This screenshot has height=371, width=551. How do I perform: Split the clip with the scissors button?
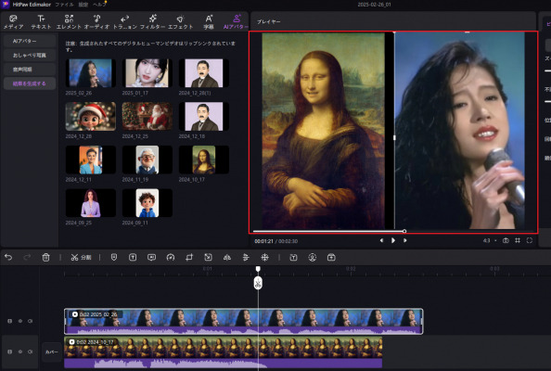tap(81, 258)
